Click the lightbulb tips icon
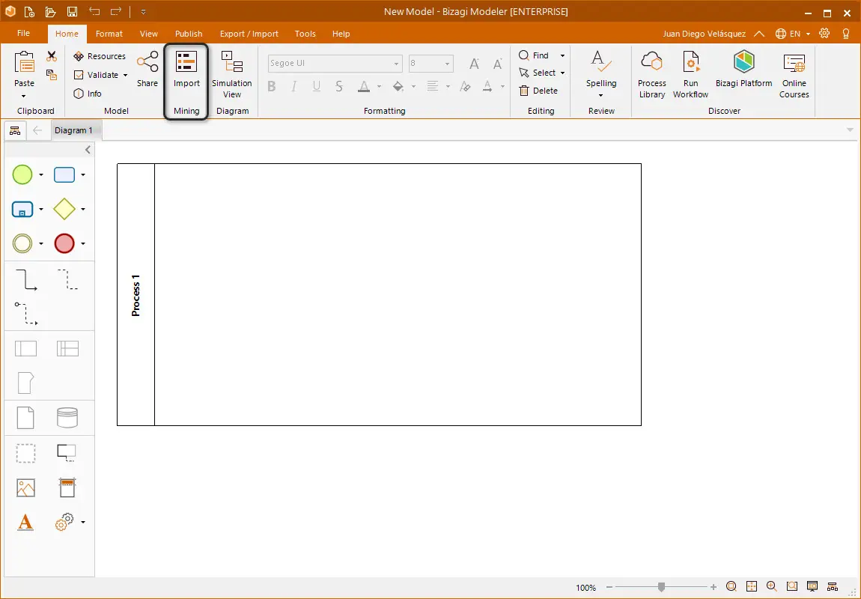This screenshot has width=861, height=599. (845, 34)
